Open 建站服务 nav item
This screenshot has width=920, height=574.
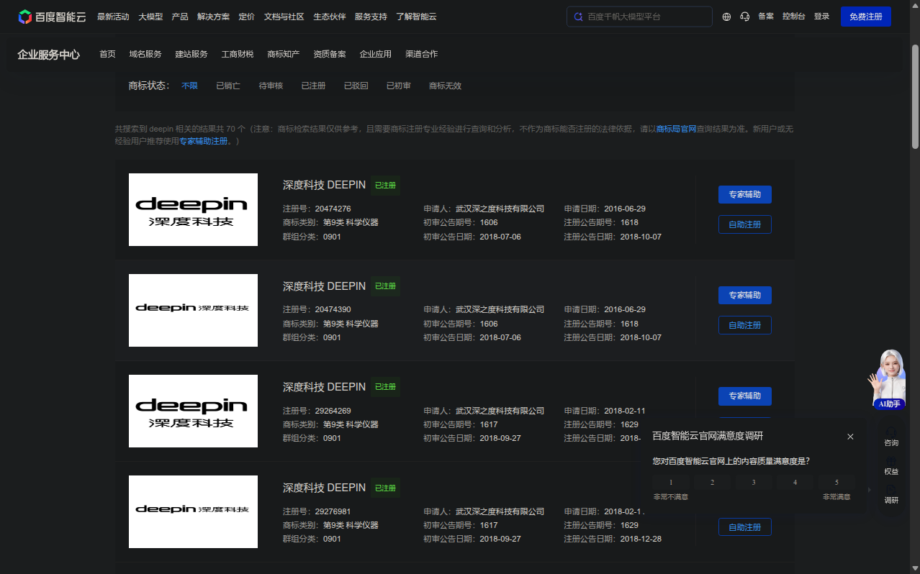(191, 54)
